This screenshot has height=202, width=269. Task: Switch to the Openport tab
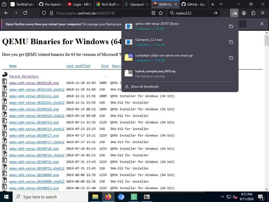coord(137,4)
